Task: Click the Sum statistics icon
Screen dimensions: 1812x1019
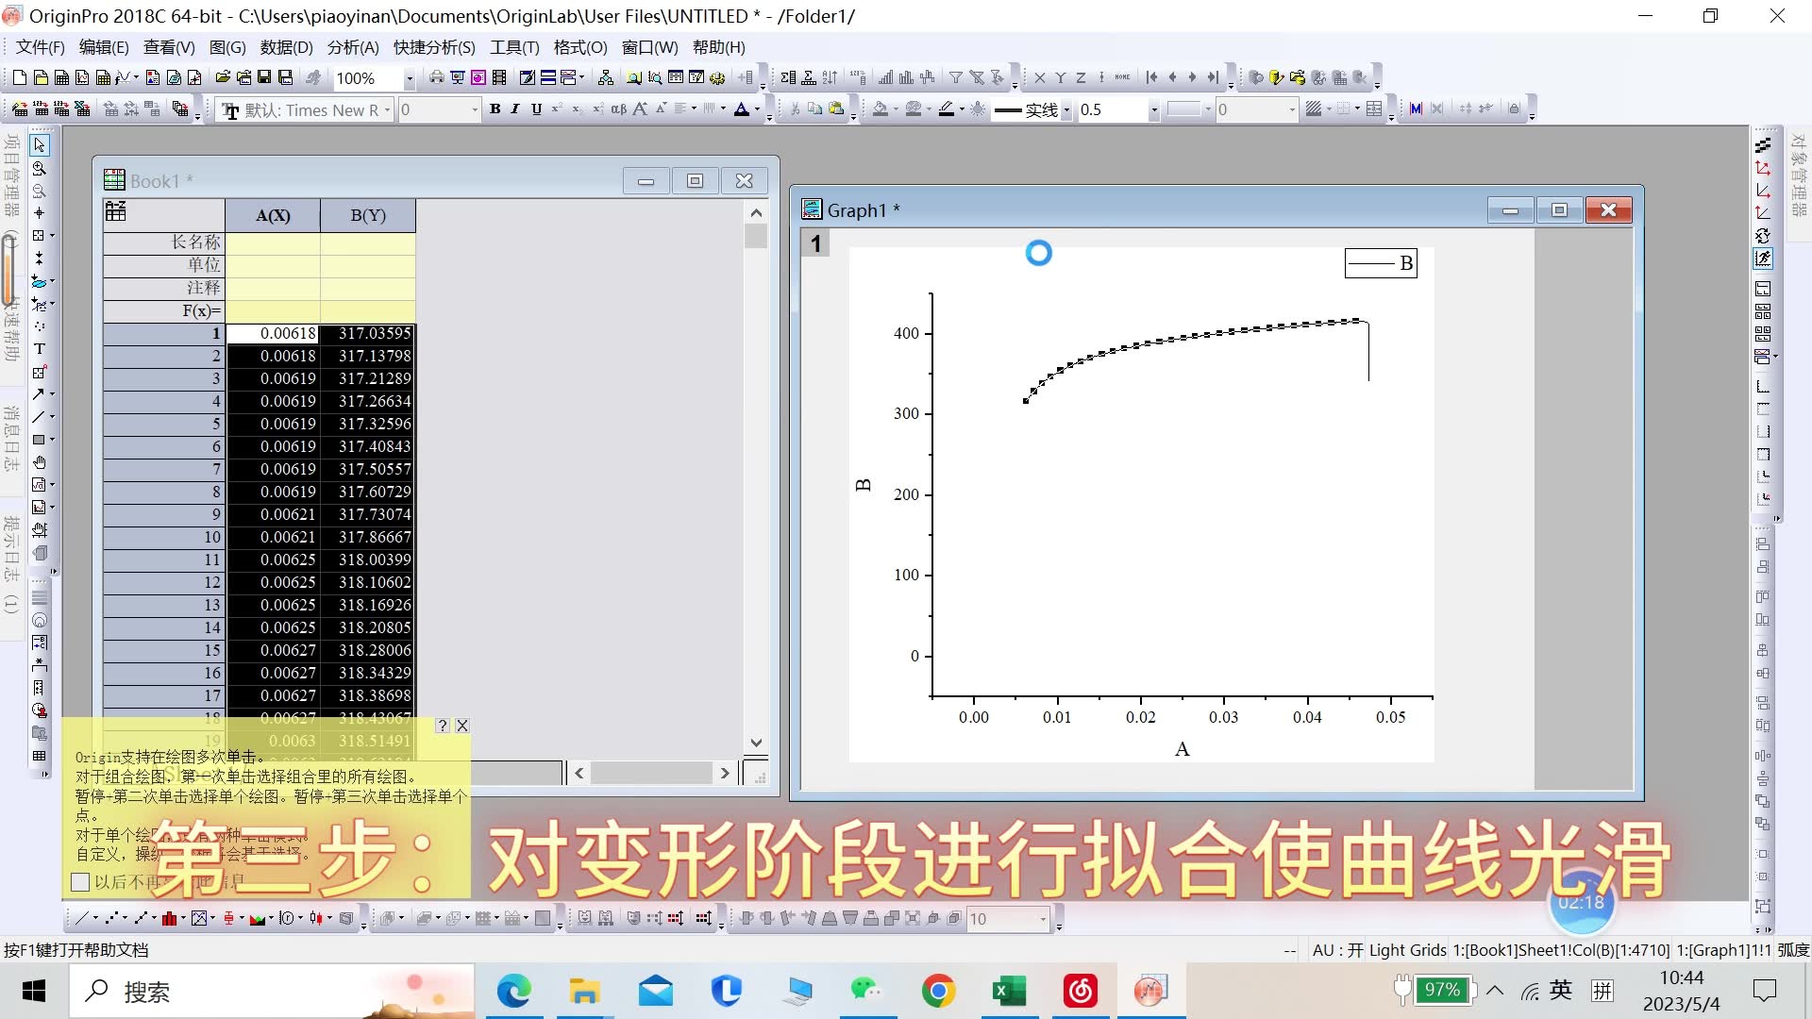Action: coord(788,78)
